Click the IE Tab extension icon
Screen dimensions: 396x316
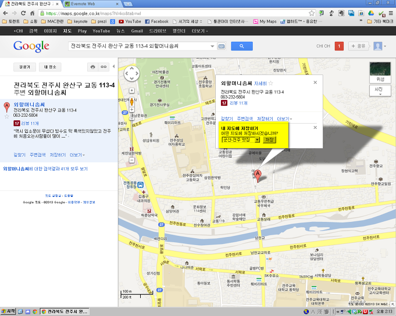pos(361,13)
